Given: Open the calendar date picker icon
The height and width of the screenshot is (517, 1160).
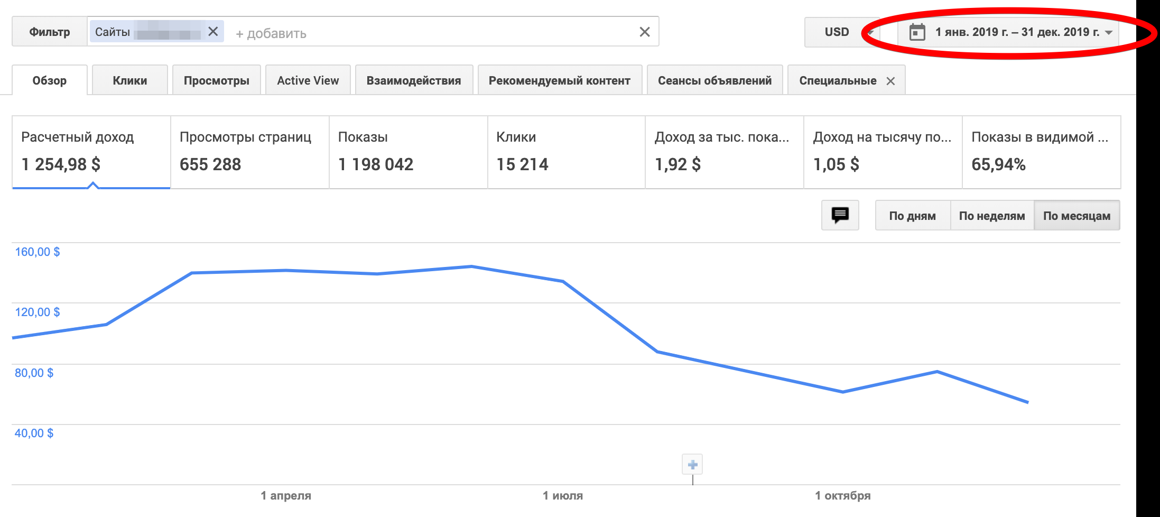Looking at the screenshot, I should (x=917, y=32).
